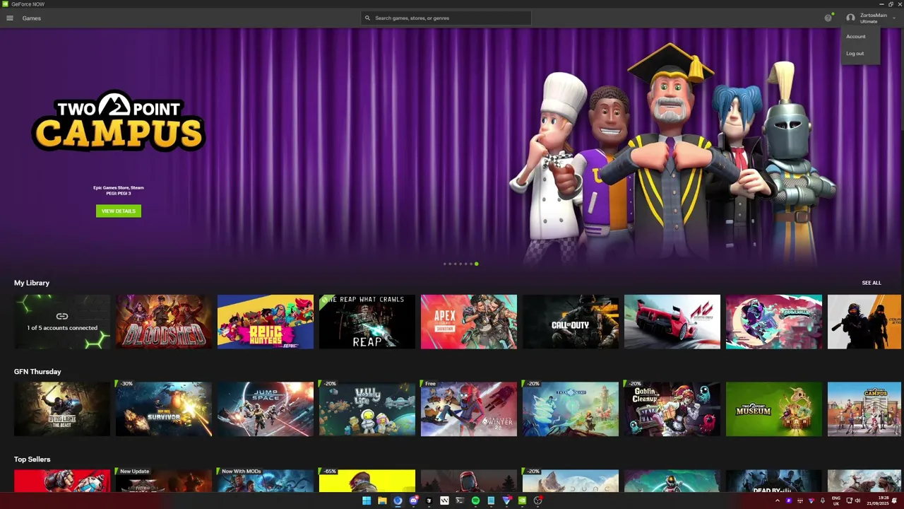The height and width of the screenshot is (509, 904).
Task: Open Dead by Daylight tile
Action: click(x=774, y=481)
